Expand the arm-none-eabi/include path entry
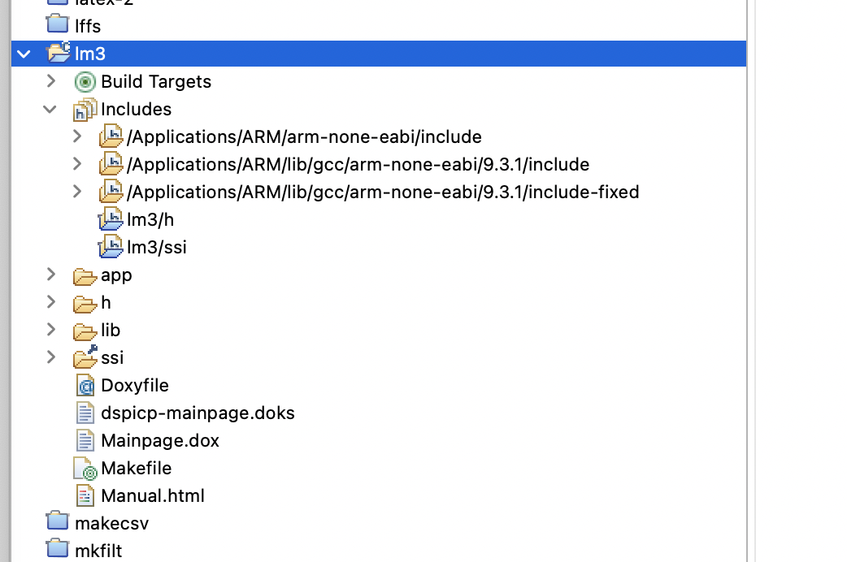The image size is (847, 562). pyautogui.click(x=77, y=136)
